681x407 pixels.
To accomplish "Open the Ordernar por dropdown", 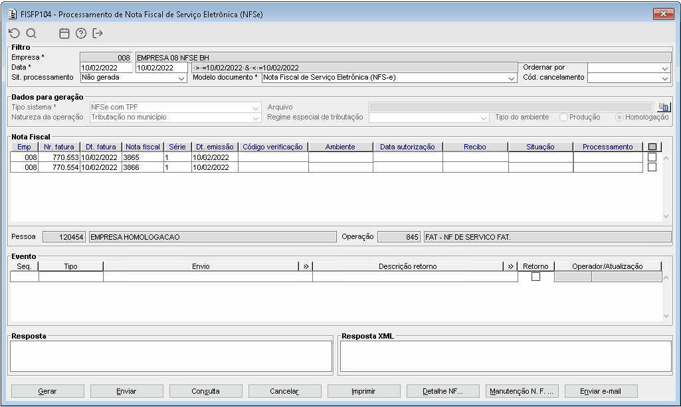I will 665,68.
